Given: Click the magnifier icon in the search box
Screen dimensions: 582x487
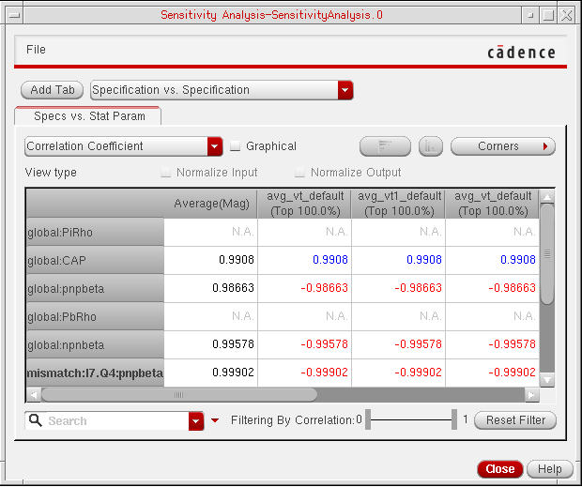Looking at the screenshot, I should [x=36, y=420].
